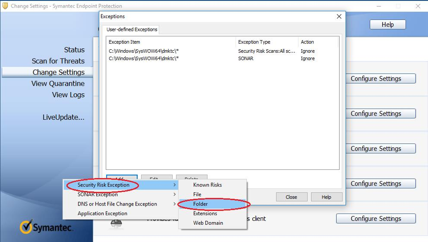Pick Application Exception from the menu
The width and height of the screenshot is (428, 242).
[x=121, y=213]
